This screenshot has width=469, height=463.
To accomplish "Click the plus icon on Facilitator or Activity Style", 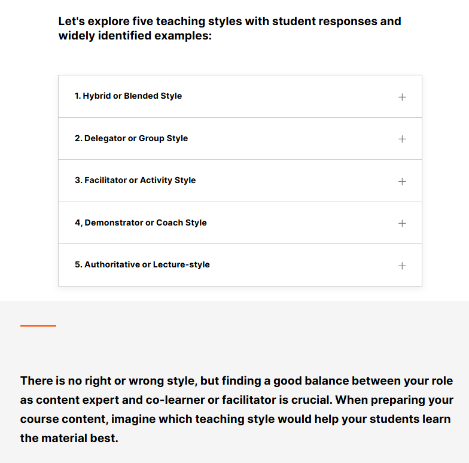I will pyautogui.click(x=402, y=181).
